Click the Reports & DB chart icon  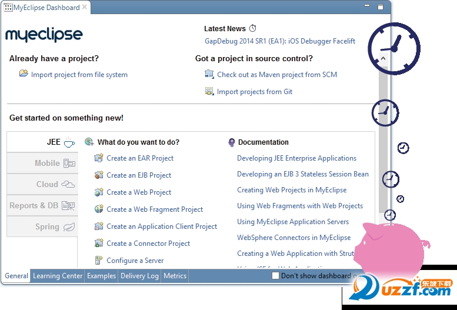point(68,206)
